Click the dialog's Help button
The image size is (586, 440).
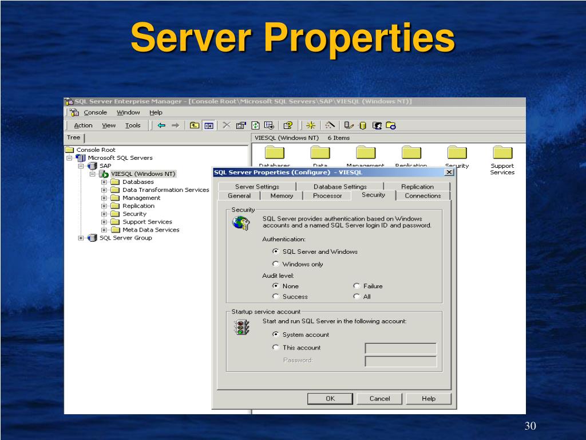(x=429, y=399)
